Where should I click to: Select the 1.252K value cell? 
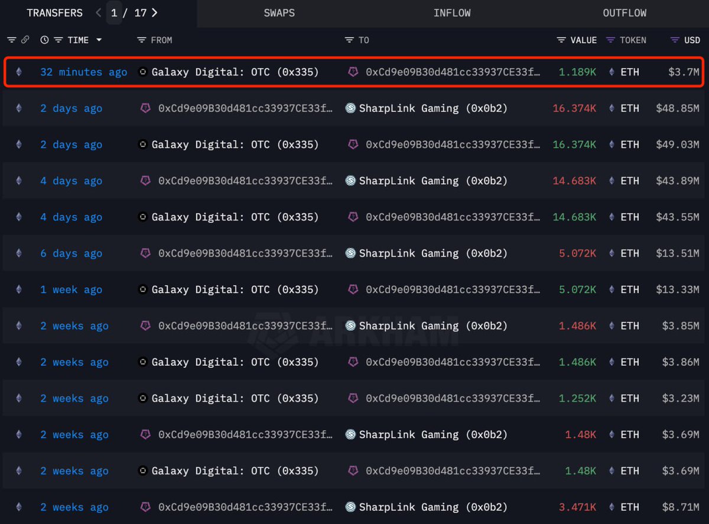(x=578, y=398)
